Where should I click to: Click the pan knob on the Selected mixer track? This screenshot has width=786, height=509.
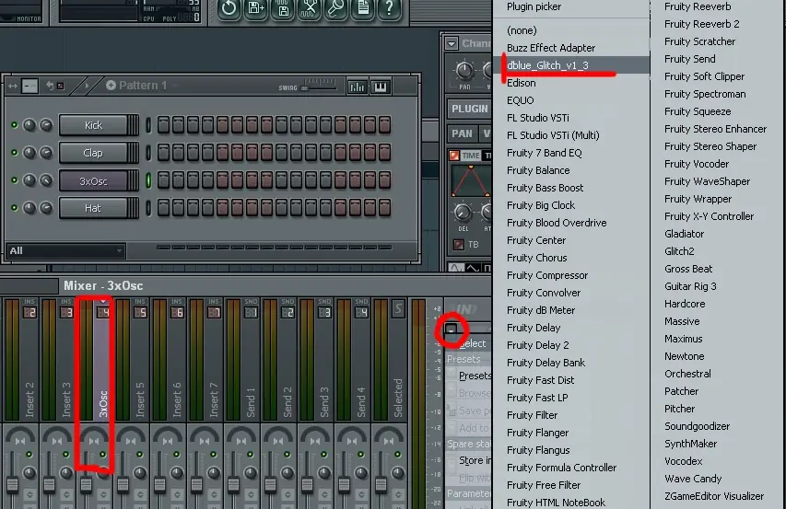pos(397,472)
